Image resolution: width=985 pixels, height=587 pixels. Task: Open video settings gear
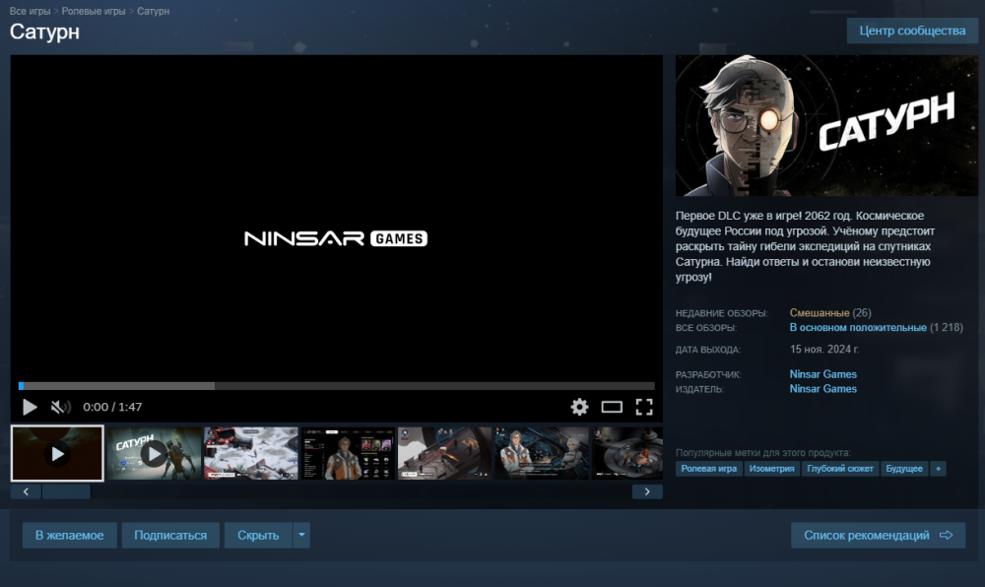[x=579, y=407]
